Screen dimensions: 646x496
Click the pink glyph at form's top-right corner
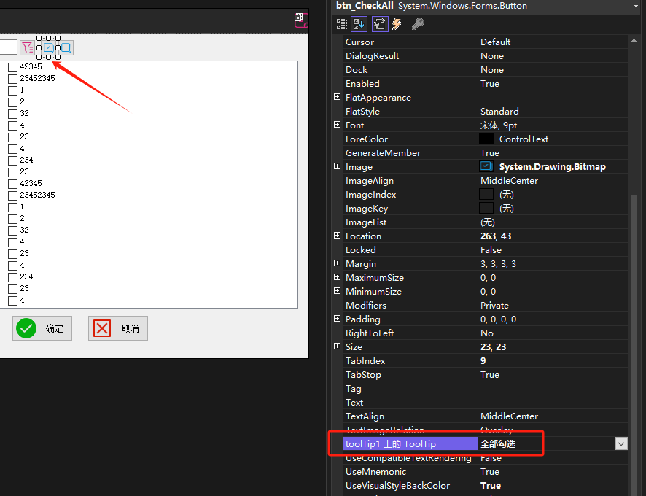300,20
